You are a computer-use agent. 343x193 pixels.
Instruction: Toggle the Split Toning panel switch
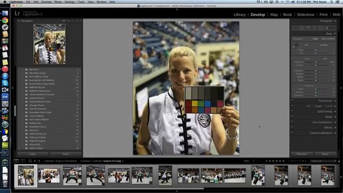coord(292,112)
